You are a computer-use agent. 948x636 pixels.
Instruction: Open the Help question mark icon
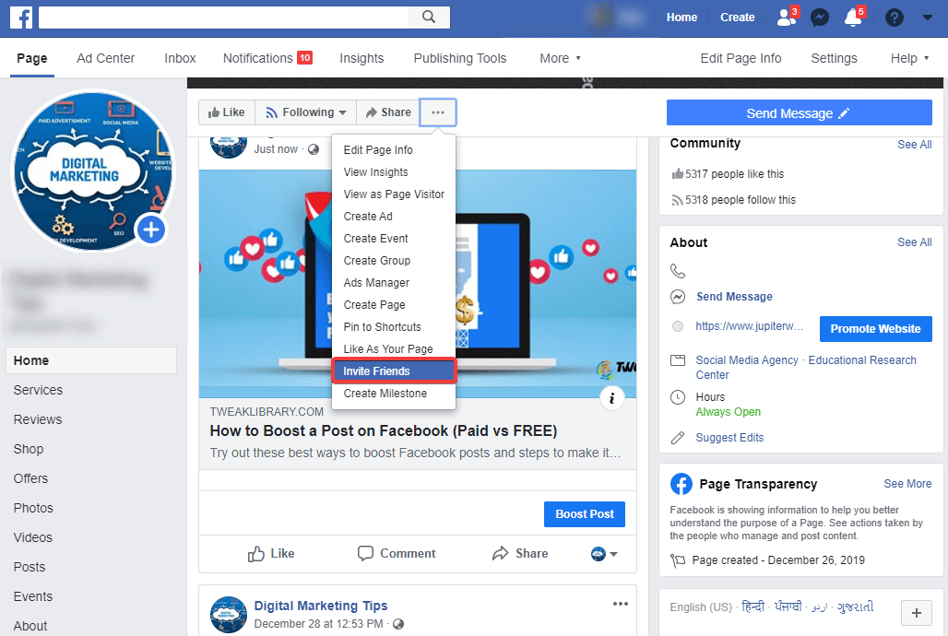pyautogui.click(x=893, y=17)
